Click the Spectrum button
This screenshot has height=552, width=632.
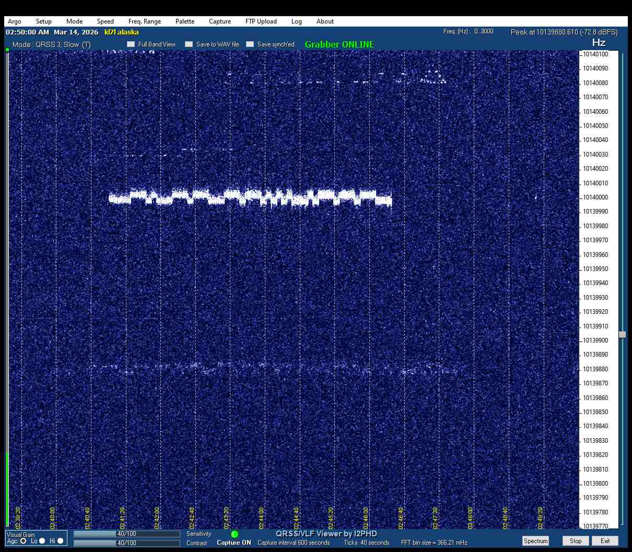[535, 541]
